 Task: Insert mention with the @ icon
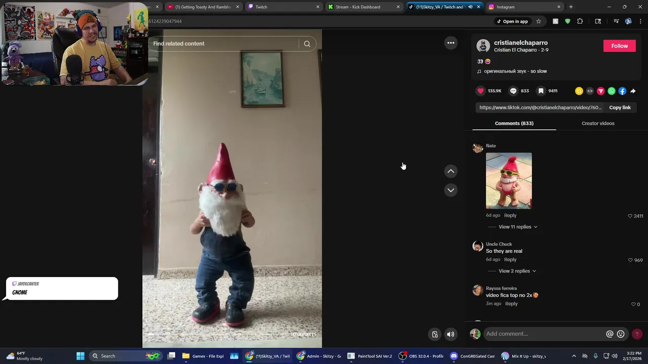coord(610,334)
